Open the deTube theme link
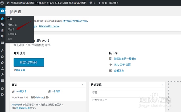This screenshot has height=112, width=181. [39, 97]
